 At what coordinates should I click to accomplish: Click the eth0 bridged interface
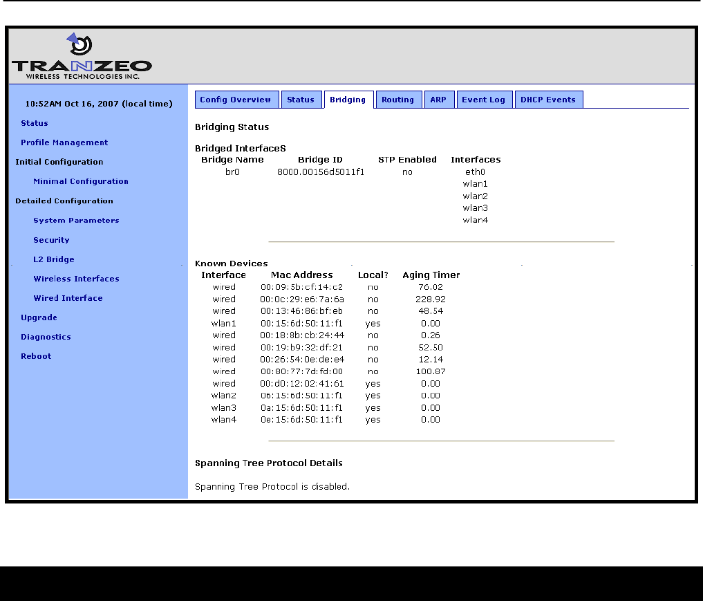[476, 172]
